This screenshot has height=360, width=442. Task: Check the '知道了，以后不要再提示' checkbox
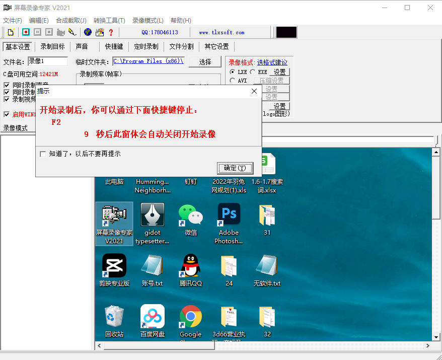point(43,154)
